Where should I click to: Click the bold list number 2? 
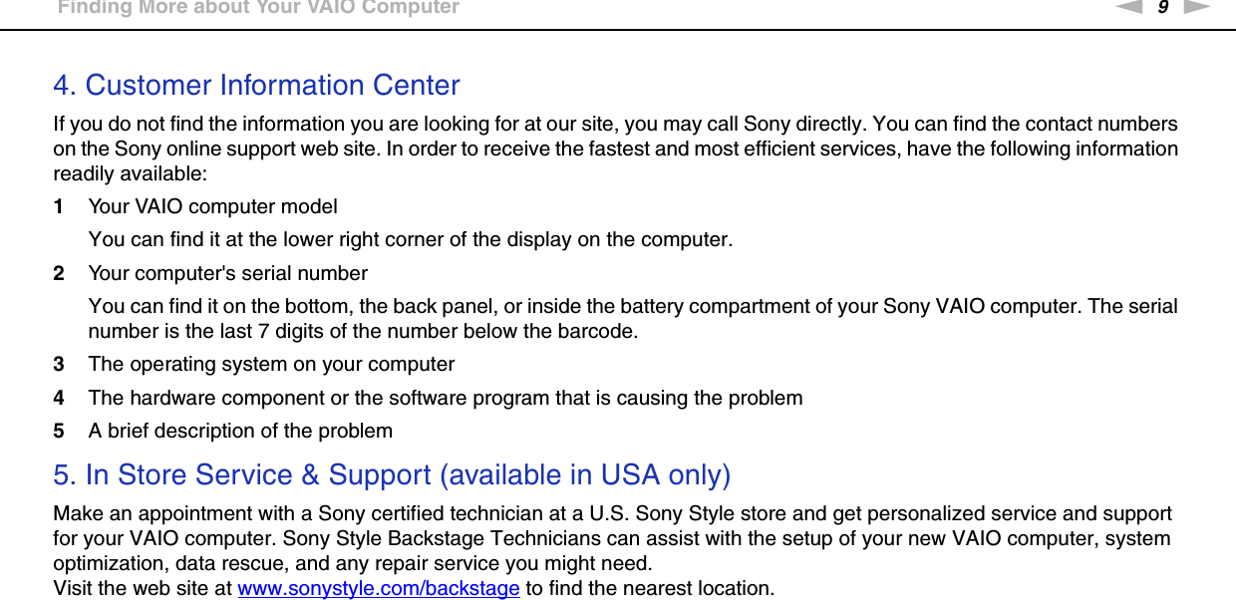(x=59, y=273)
